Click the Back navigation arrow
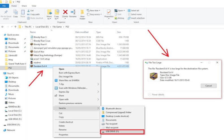The height and width of the screenshot is (140, 224). [3, 27]
